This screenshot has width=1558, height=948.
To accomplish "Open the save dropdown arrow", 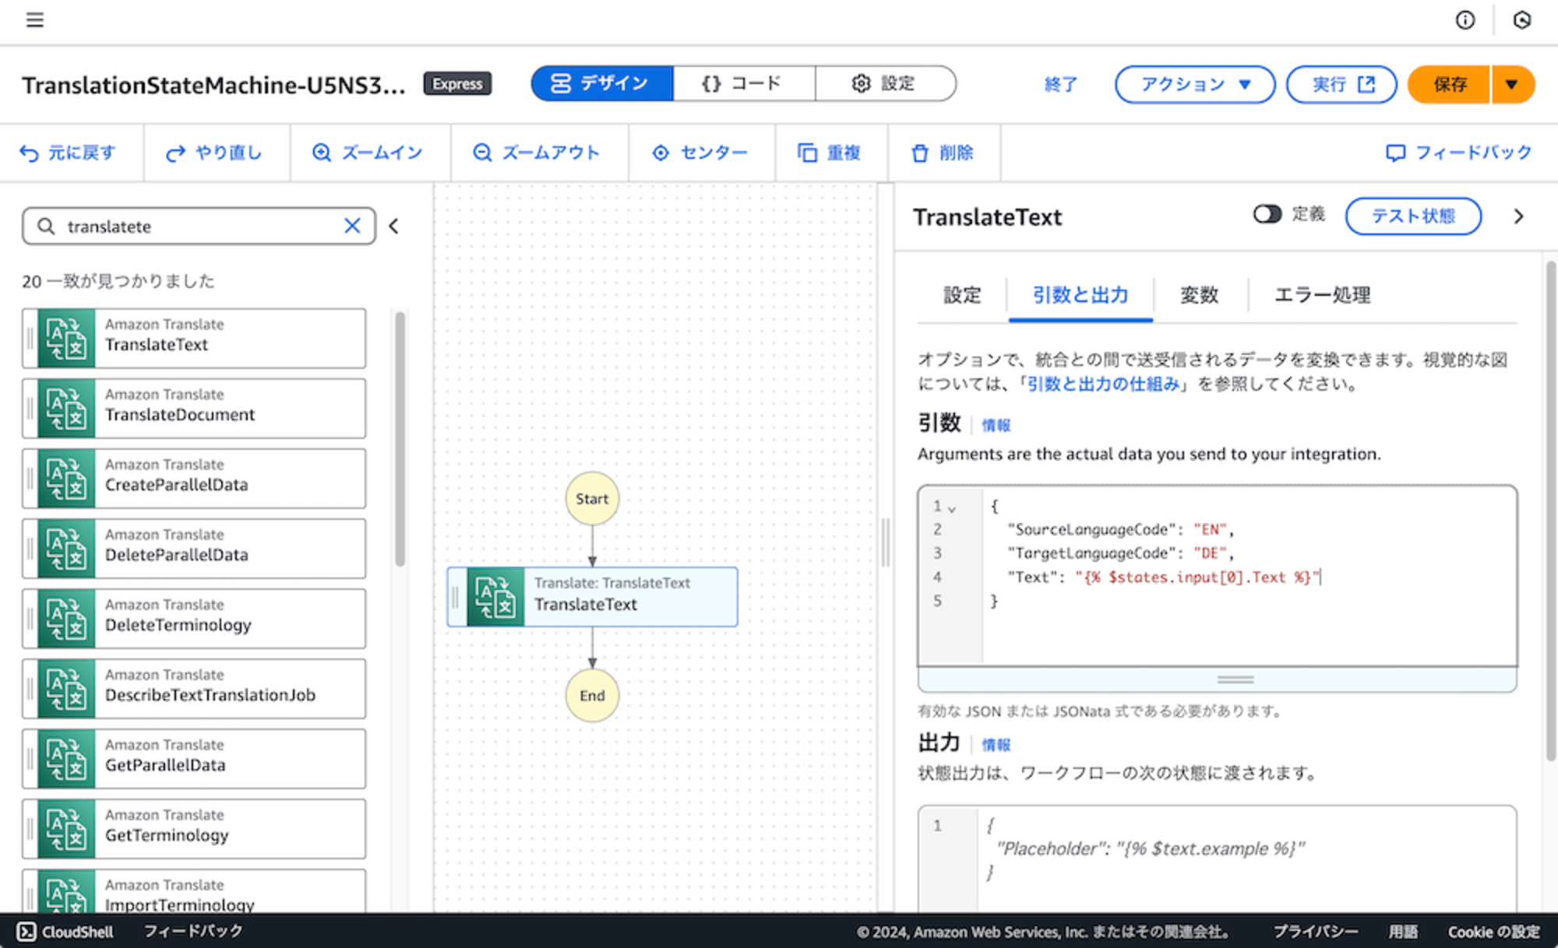I will [x=1513, y=84].
